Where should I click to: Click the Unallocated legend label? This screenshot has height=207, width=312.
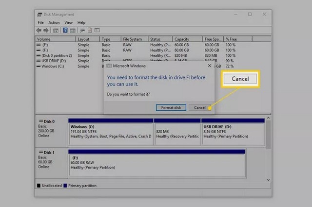[x=52, y=186]
